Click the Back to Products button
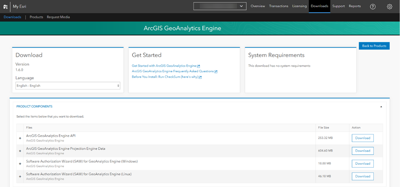Image resolution: width=400 pixels, height=187 pixels. click(374, 46)
